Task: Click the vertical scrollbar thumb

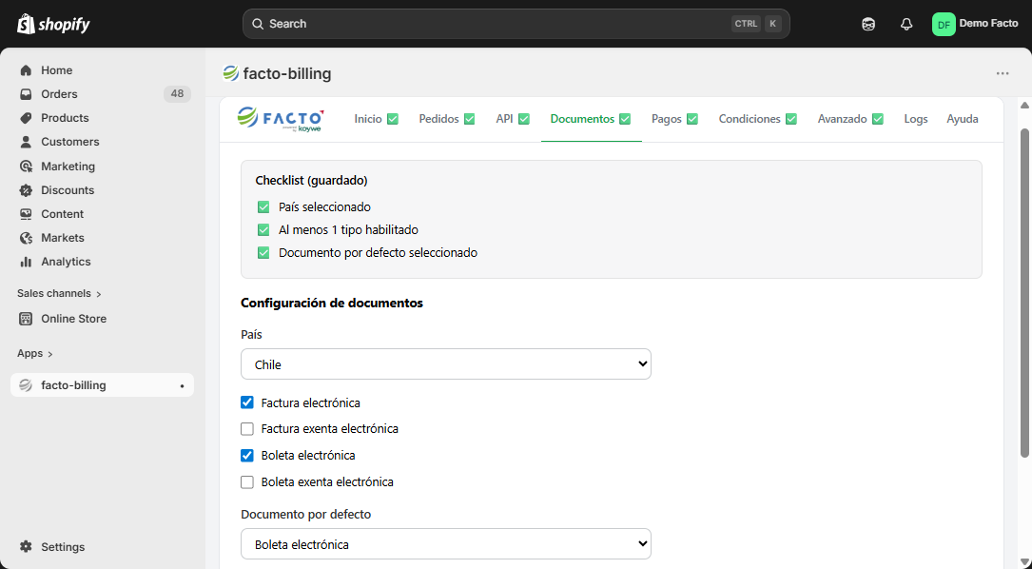Action: tap(1024, 292)
